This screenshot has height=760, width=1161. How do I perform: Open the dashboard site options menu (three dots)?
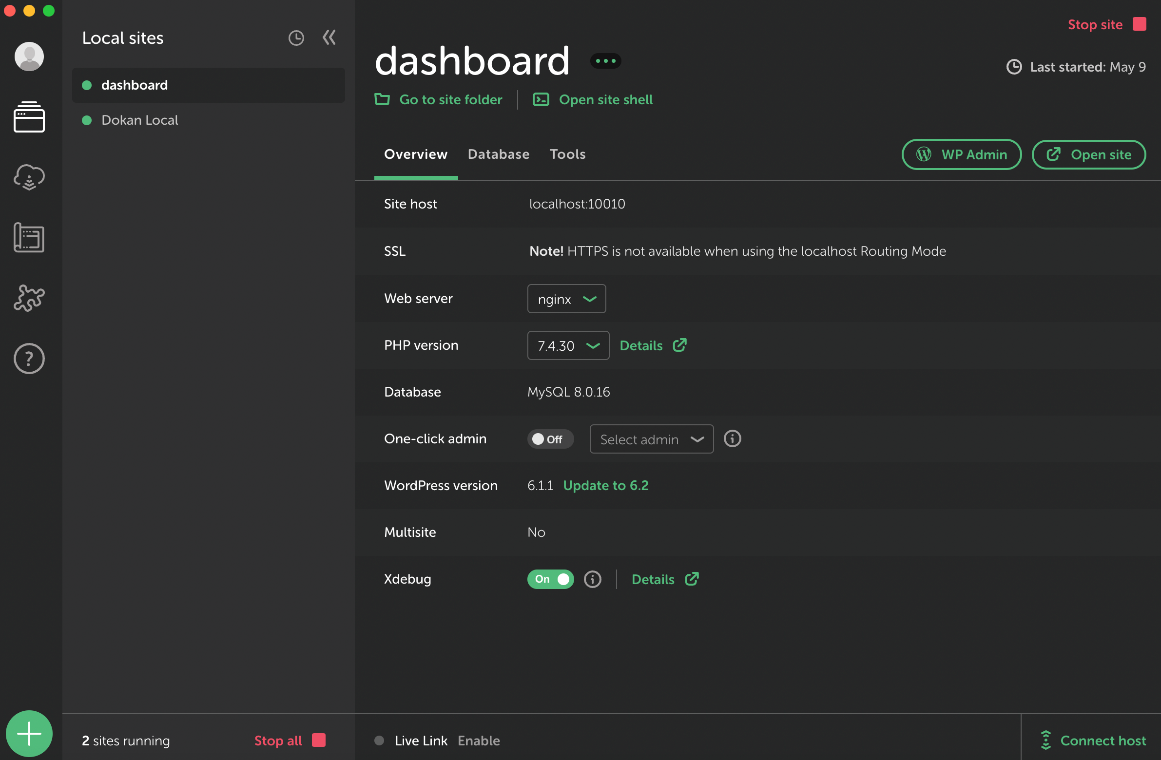click(605, 61)
